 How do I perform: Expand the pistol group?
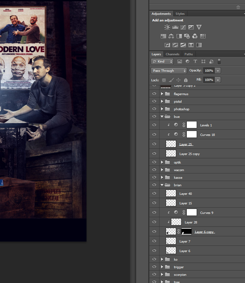click(162, 101)
